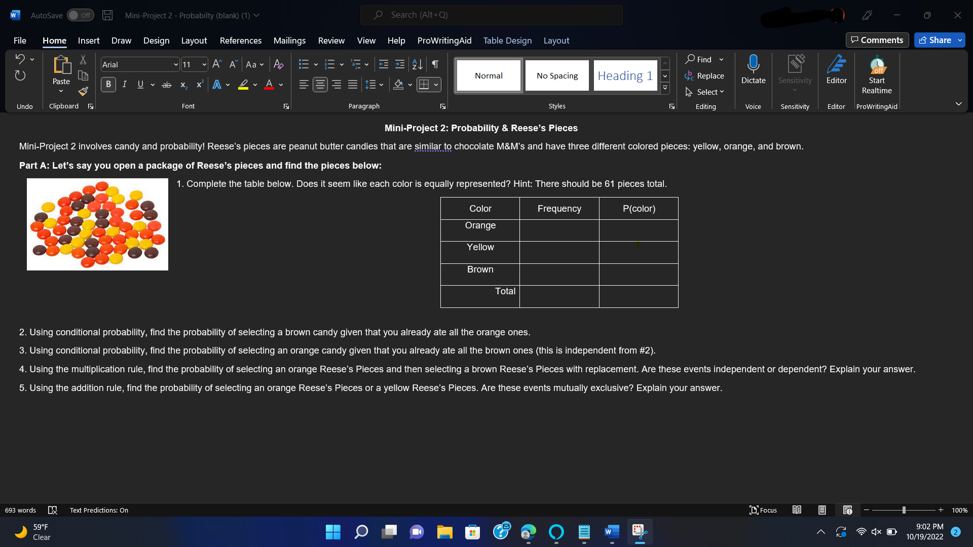Apply strikethrough to selected text
973x547 pixels.
coord(166,85)
